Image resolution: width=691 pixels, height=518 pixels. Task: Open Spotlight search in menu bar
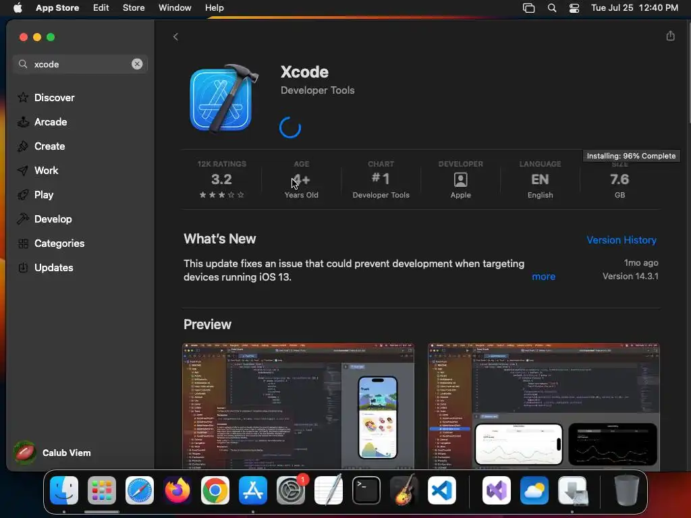pos(552,8)
